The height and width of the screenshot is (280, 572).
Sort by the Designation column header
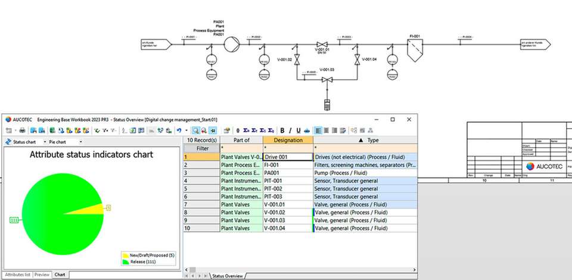(x=288, y=140)
